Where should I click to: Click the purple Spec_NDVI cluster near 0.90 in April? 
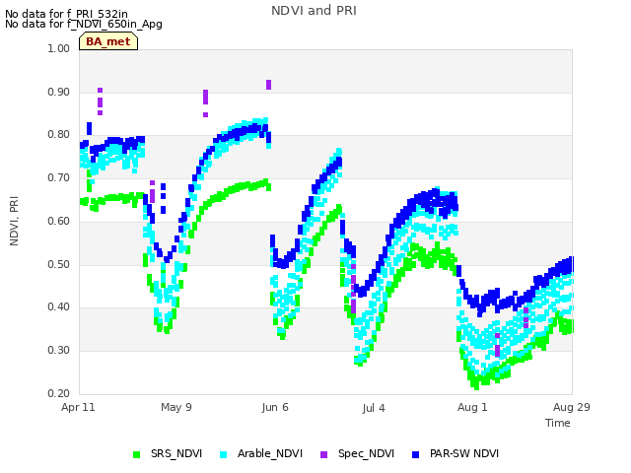click(x=101, y=101)
